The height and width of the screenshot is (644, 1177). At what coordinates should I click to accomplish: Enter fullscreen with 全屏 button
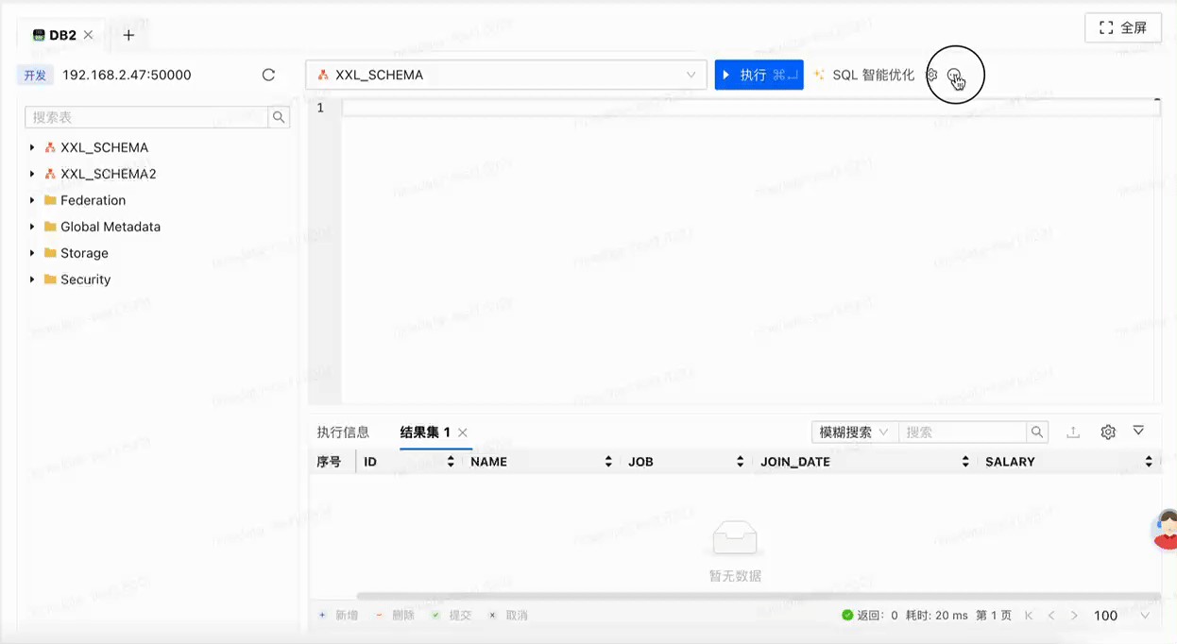point(1123,28)
